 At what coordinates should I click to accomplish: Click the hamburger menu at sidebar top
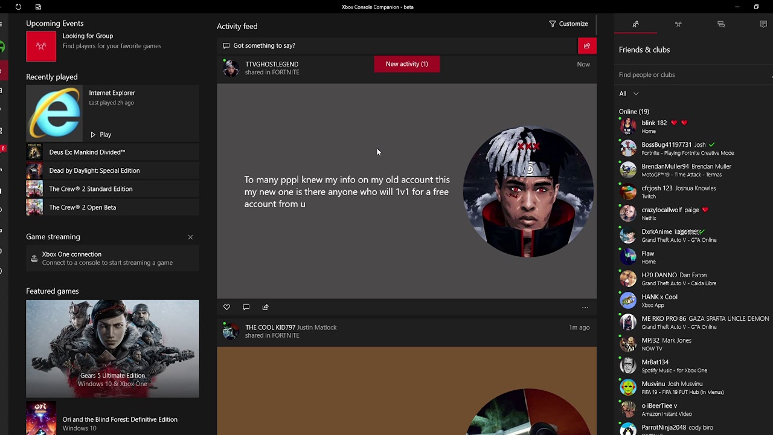click(x=2, y=24)
